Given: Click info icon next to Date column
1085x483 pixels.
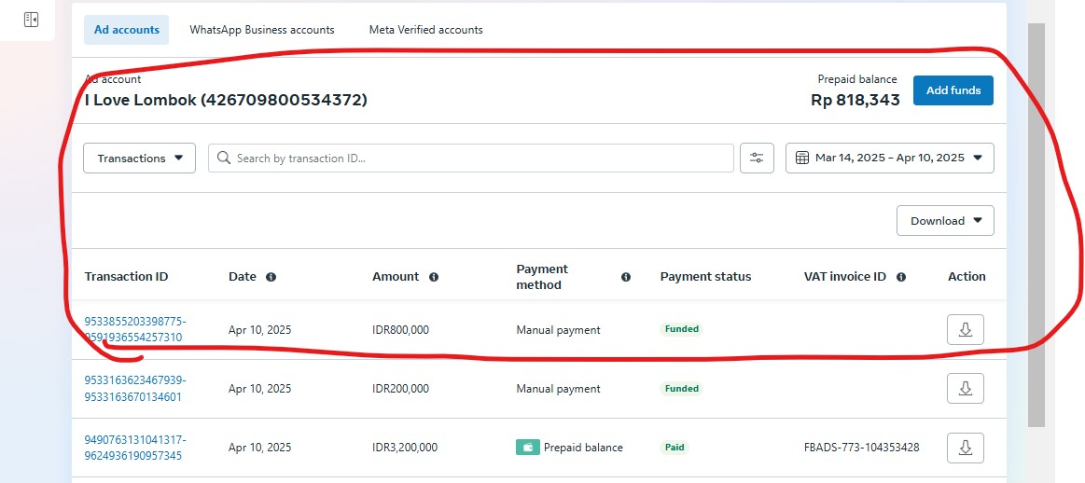Looking at the screenshot, I should click(x=271, y=277).
